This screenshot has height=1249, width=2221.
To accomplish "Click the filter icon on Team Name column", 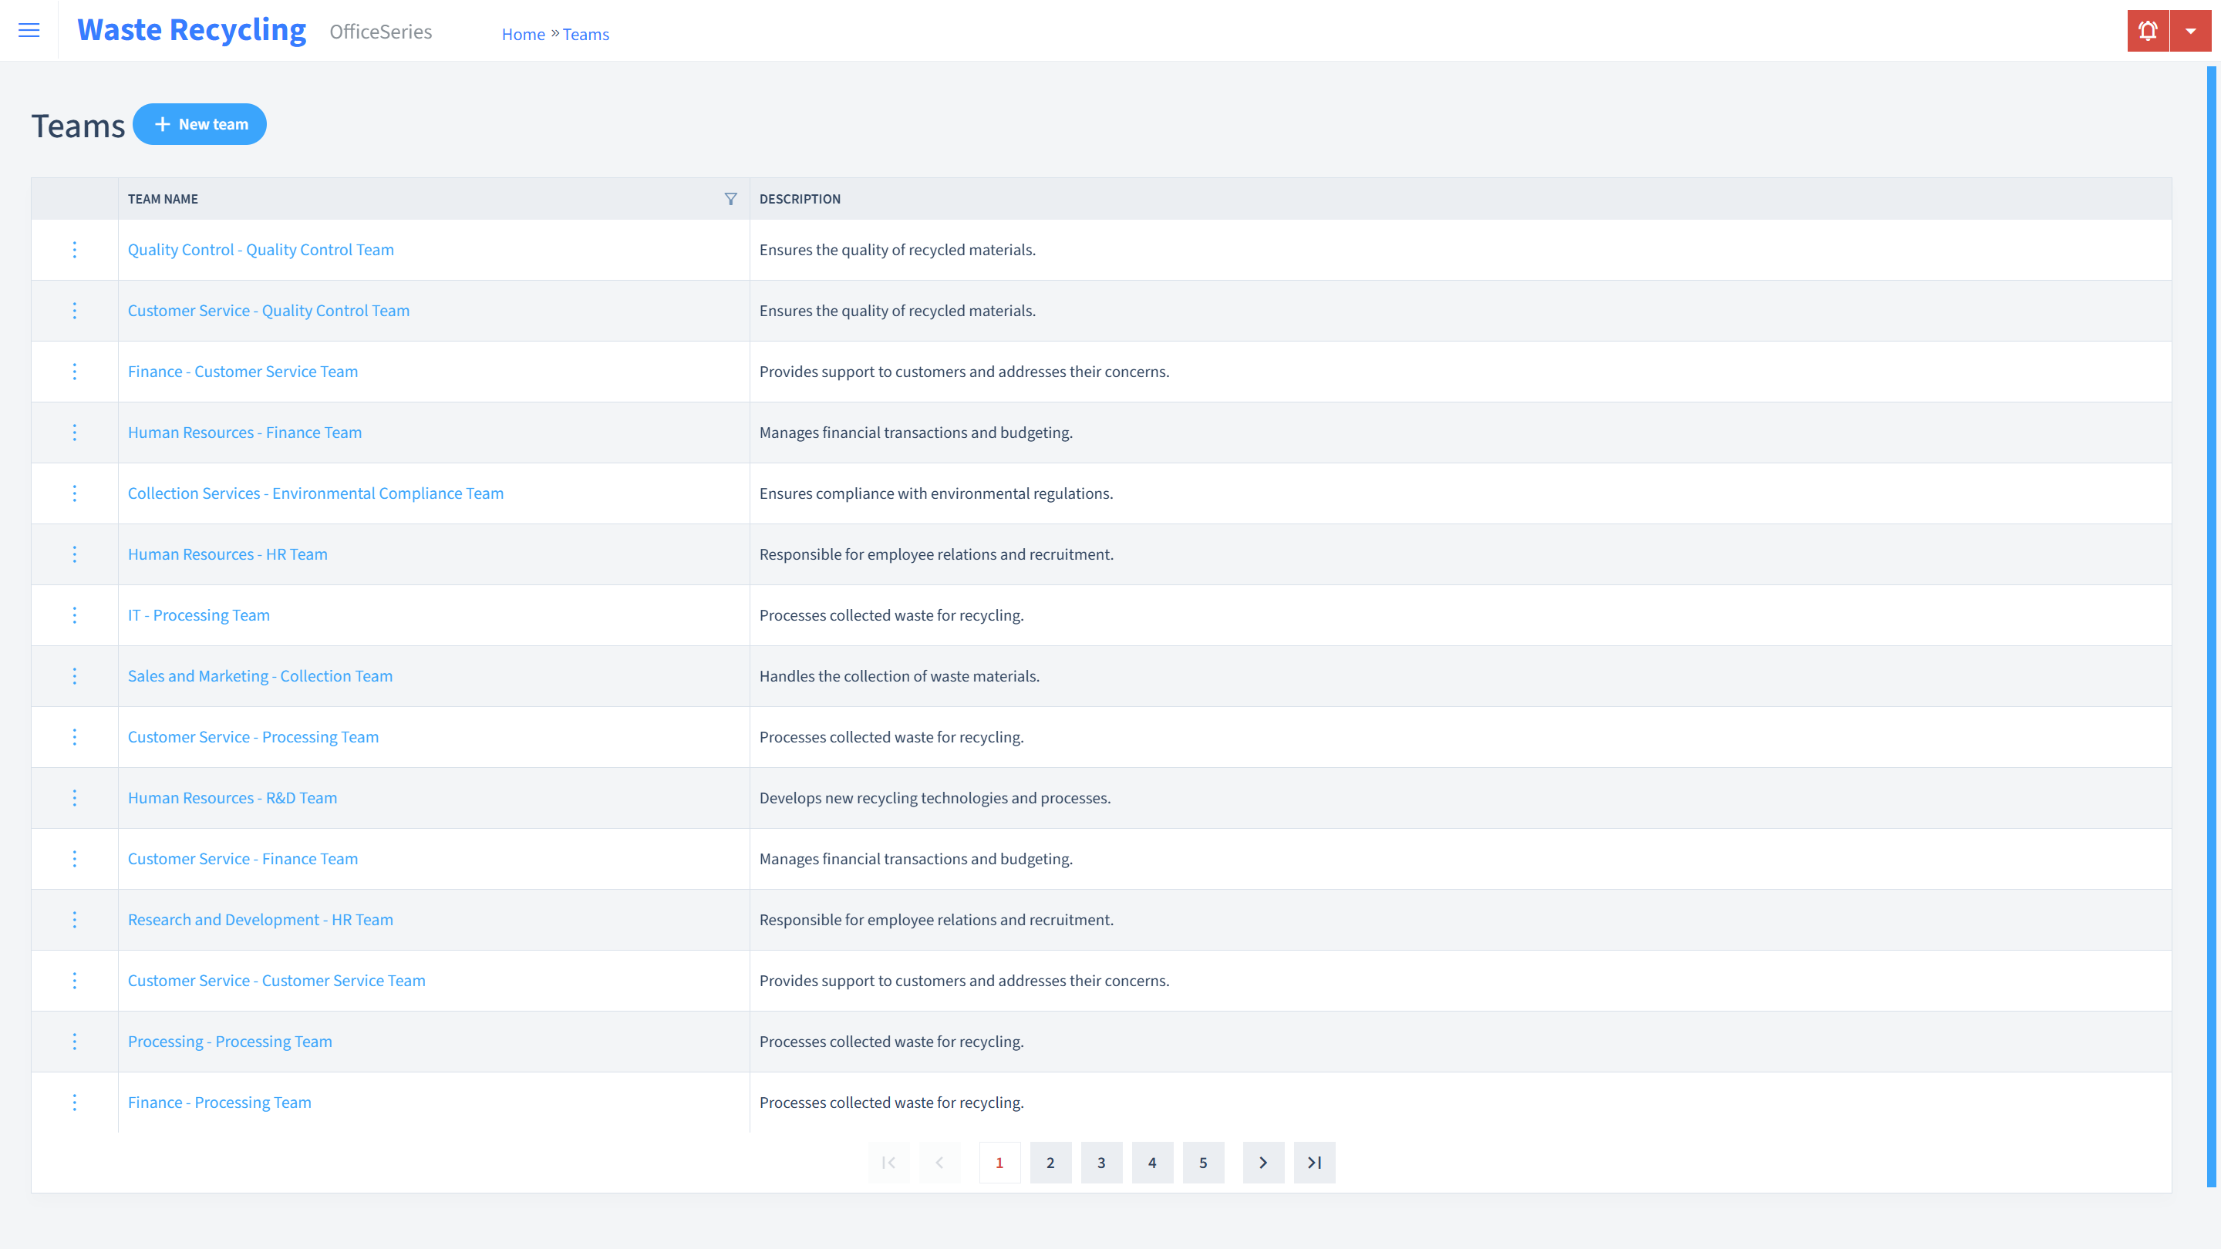I will [730, 198].
